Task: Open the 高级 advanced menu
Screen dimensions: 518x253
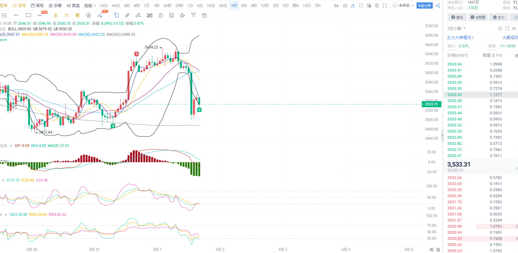Action: [x=37, y=5]
